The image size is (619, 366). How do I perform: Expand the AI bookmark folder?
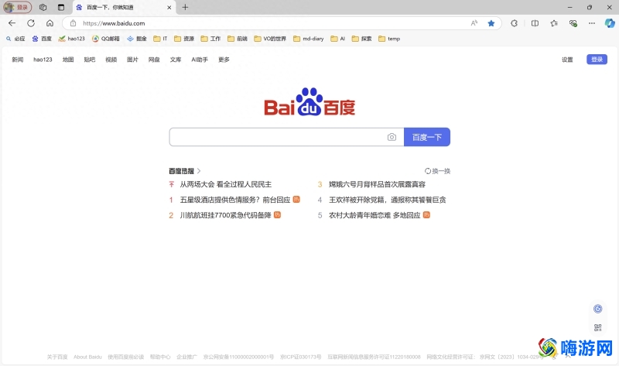pyautogui.click(x=338, y=39)
